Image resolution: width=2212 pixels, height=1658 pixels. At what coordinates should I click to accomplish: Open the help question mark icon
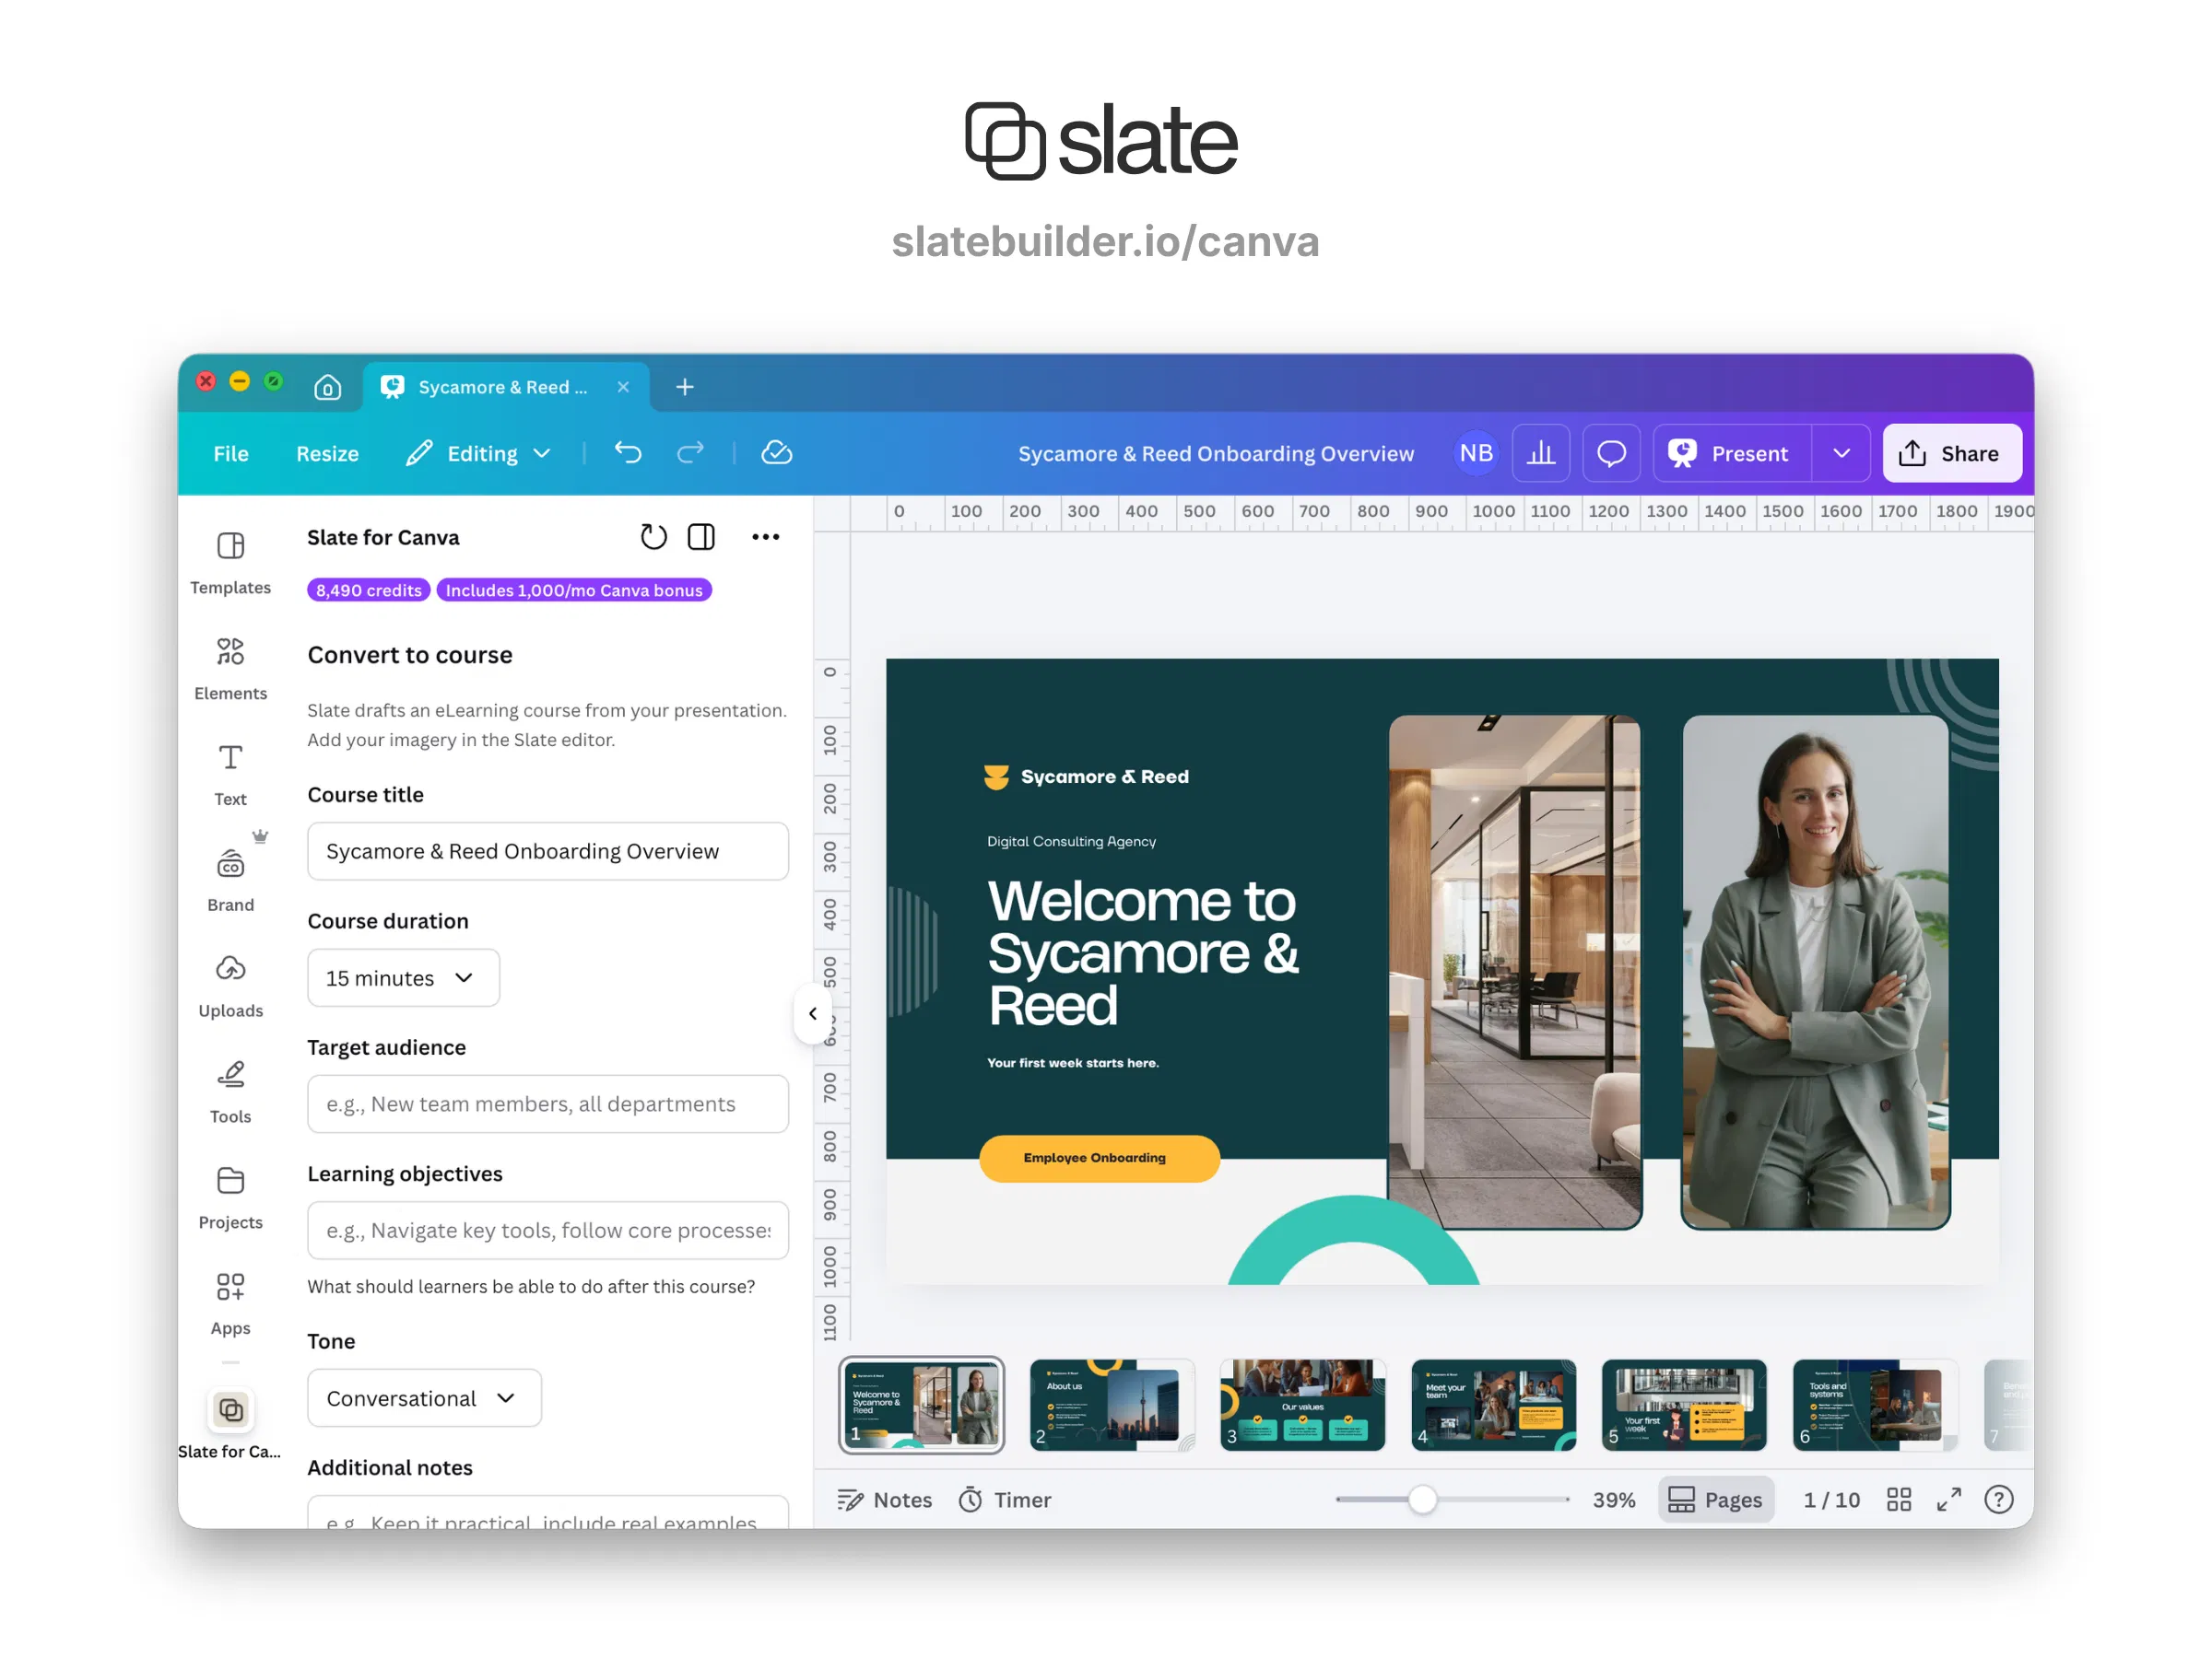click(1998, 1499)
